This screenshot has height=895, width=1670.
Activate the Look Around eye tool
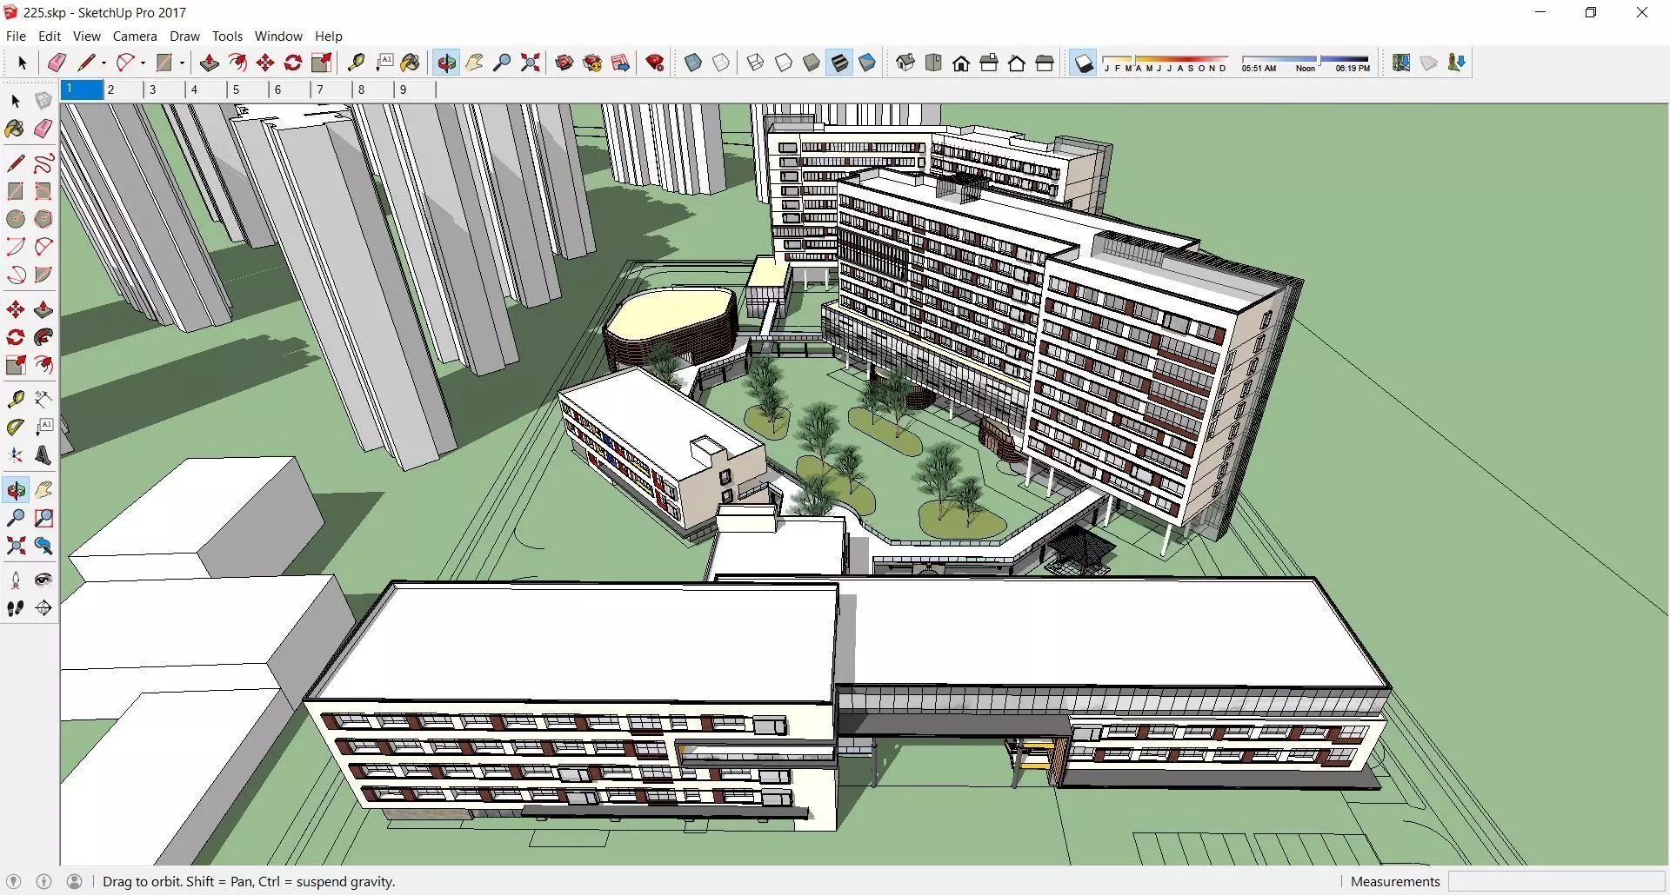[x=43, y=580]
